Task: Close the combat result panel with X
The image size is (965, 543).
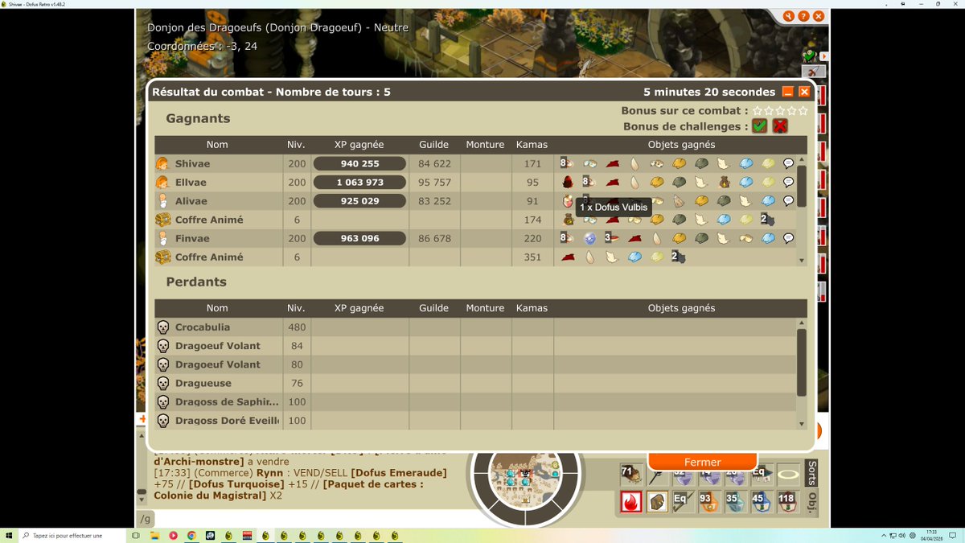Action: tap(804, 92)
